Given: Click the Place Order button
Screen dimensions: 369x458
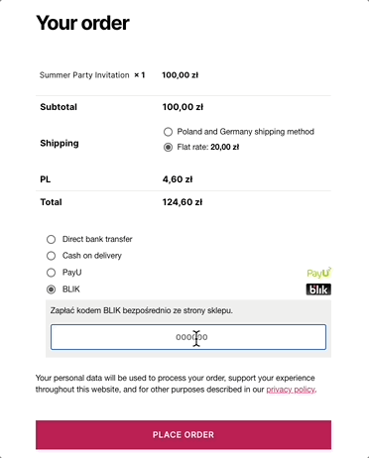Looking at the screenshot, I should tap(184, 435).
